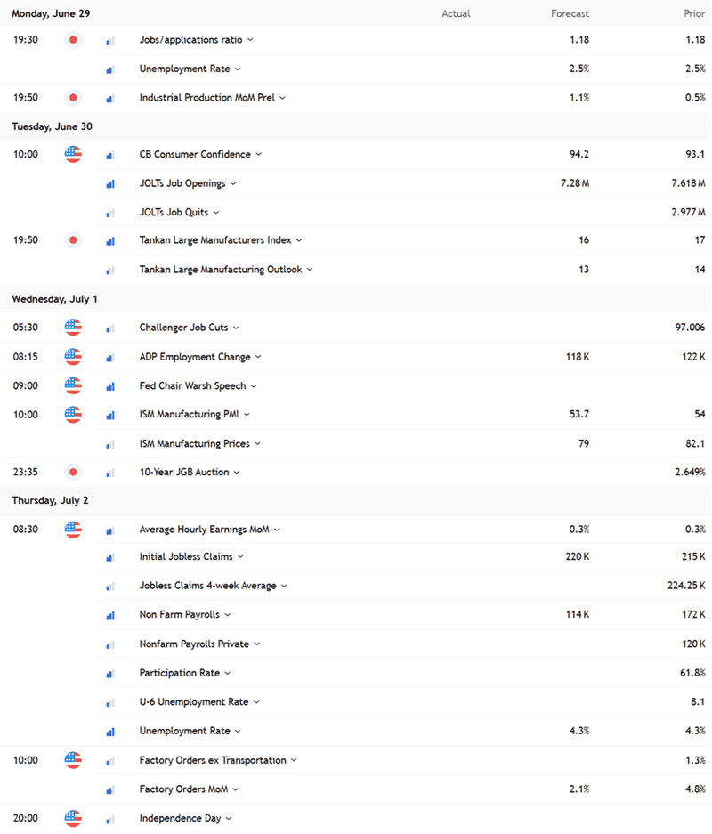Click importance bars icon for ISM Manufacturing PMI
712x834 pixels.
tap(110, 416)
